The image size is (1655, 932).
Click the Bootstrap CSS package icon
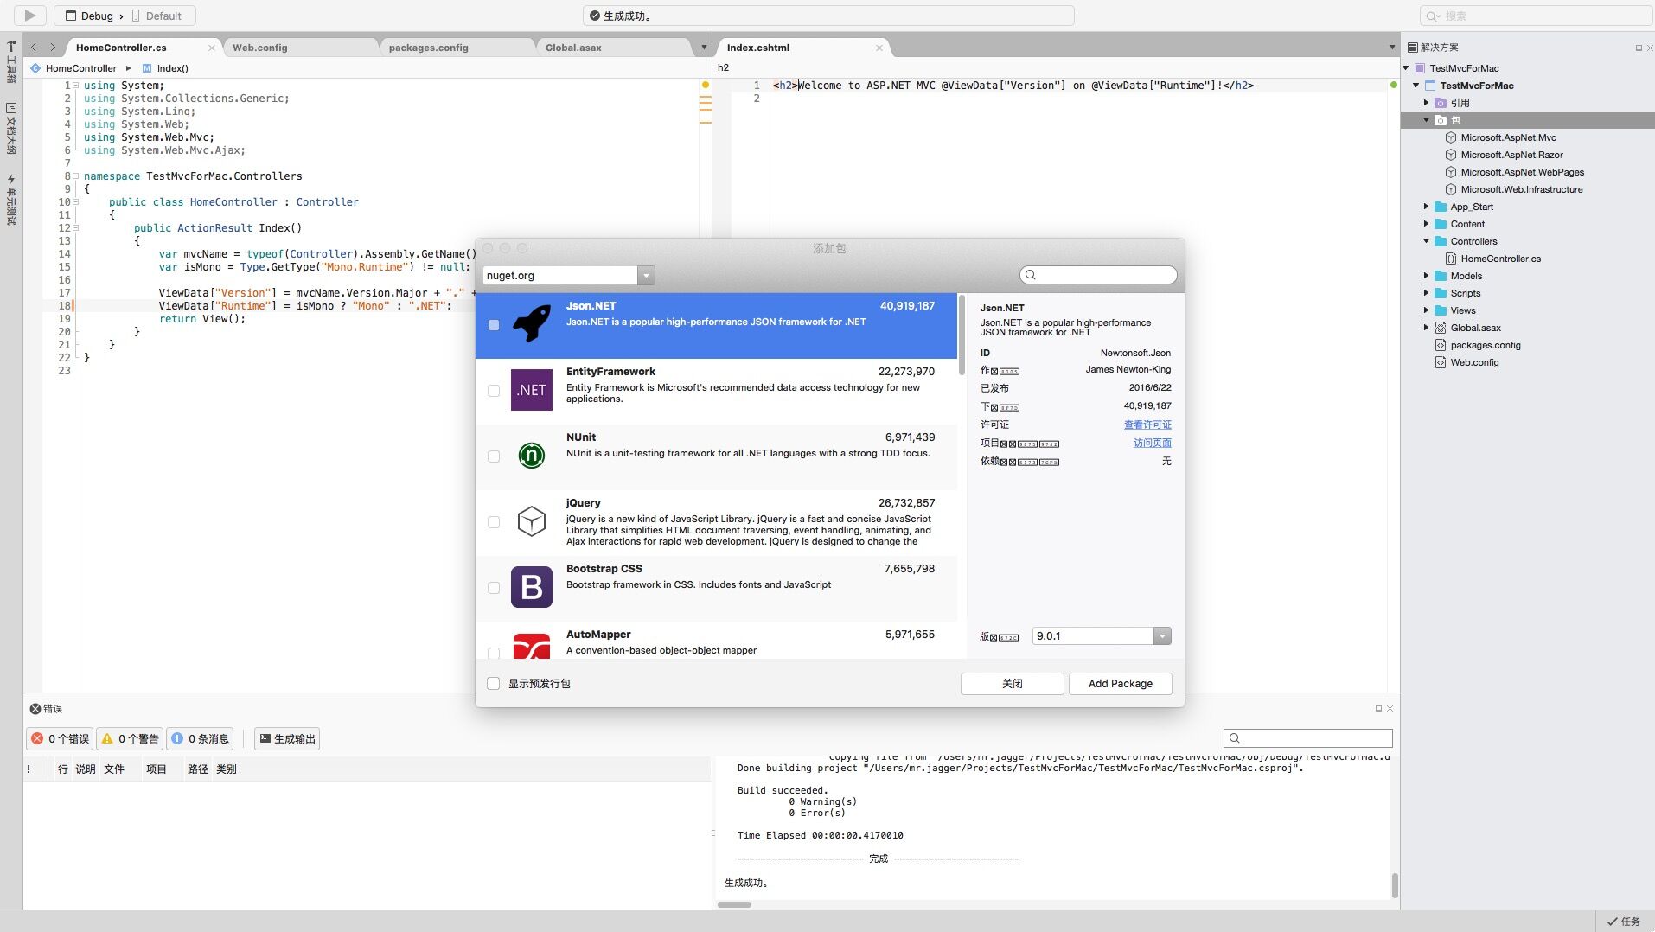[x=531, y=587]
